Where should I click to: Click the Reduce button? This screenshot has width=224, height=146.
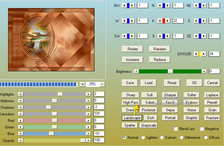click(159, 59)
